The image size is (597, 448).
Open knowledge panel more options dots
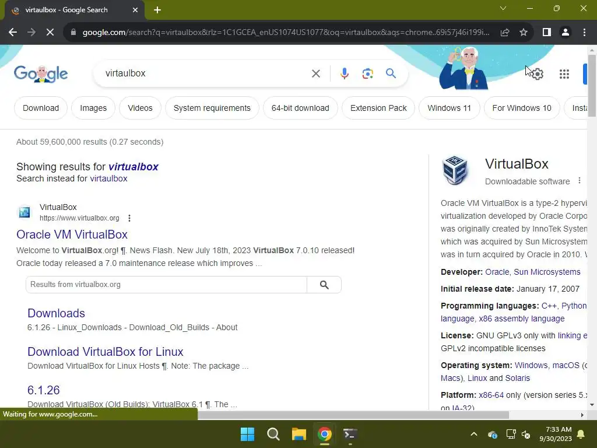(580, 181)
